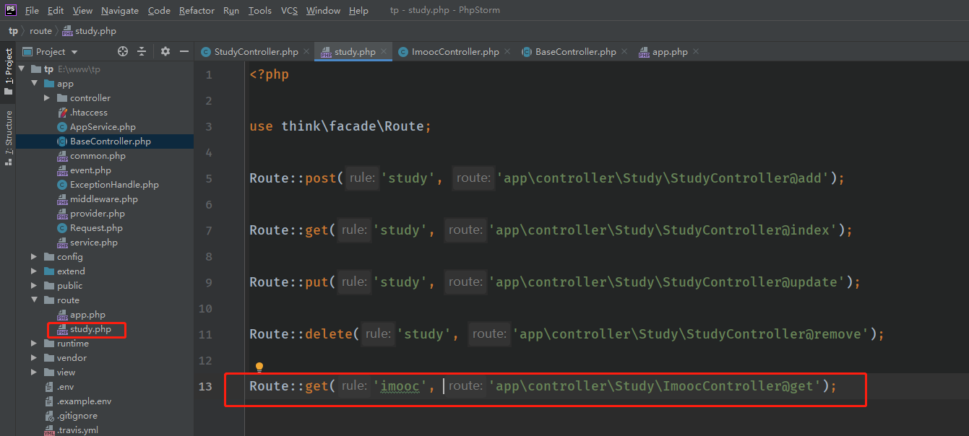Toggle the Structure side tool window
Image resolution: width=969 pixels, height=436 pixels.
point(8,138)
